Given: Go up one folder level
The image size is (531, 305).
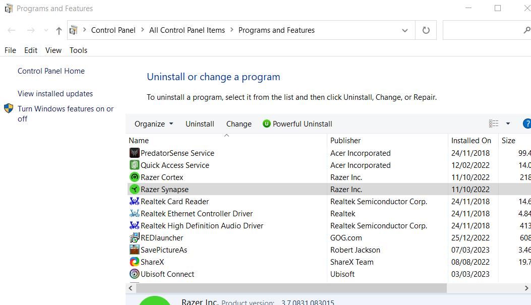Looking at the screenshot, I should (x=58, y=31).
